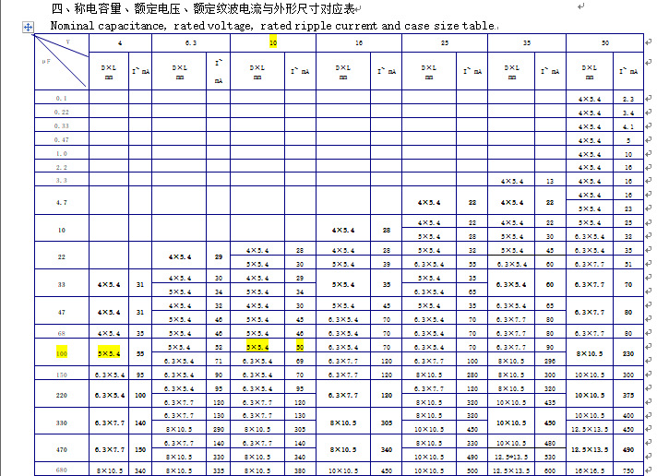Click the '330' capacitance row label
657x476 pixels.
tap(61, 422)
